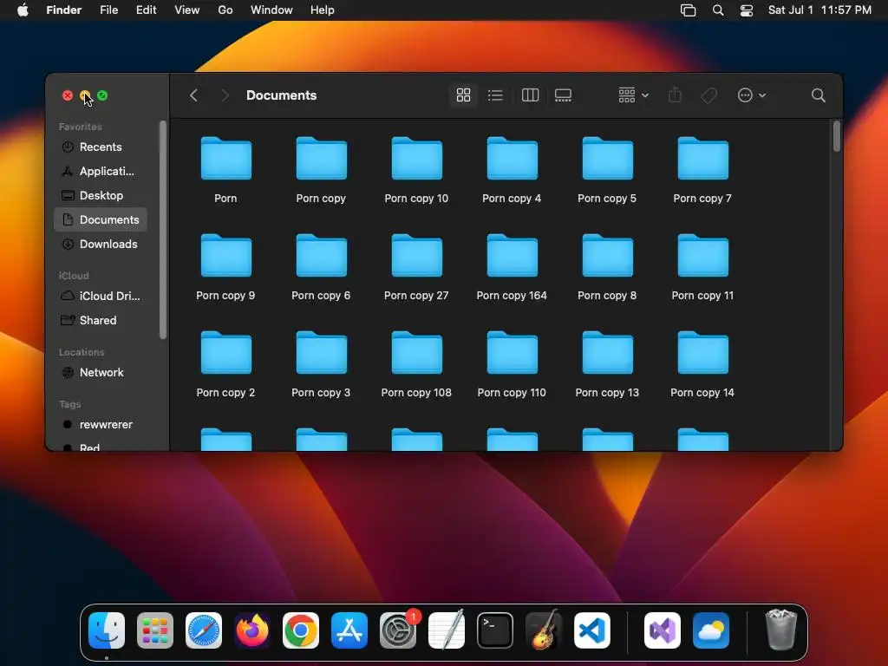Open the Action ellipsis menu in toolbar
Image resolution: width=888 pixels, height=666 pixels.
pyautogui.click(x=752, y=95)
